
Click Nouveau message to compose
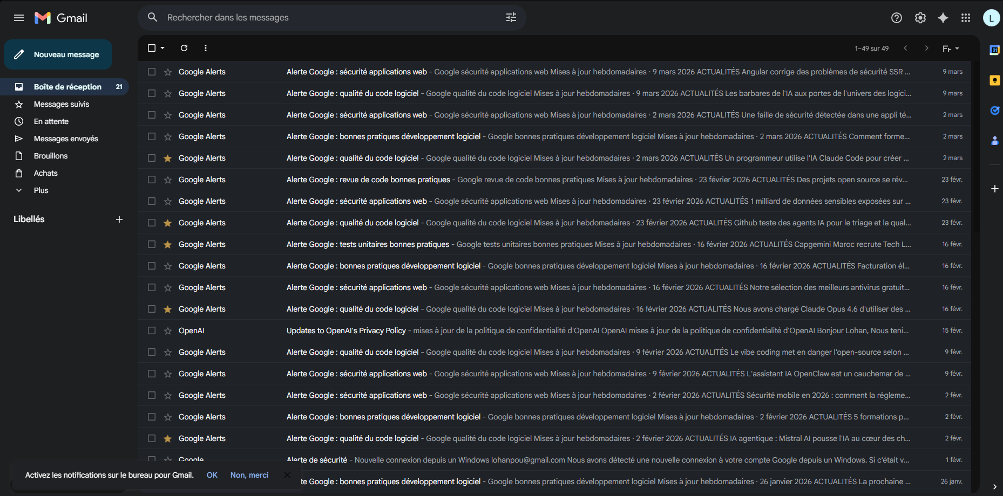click(58, 54)
